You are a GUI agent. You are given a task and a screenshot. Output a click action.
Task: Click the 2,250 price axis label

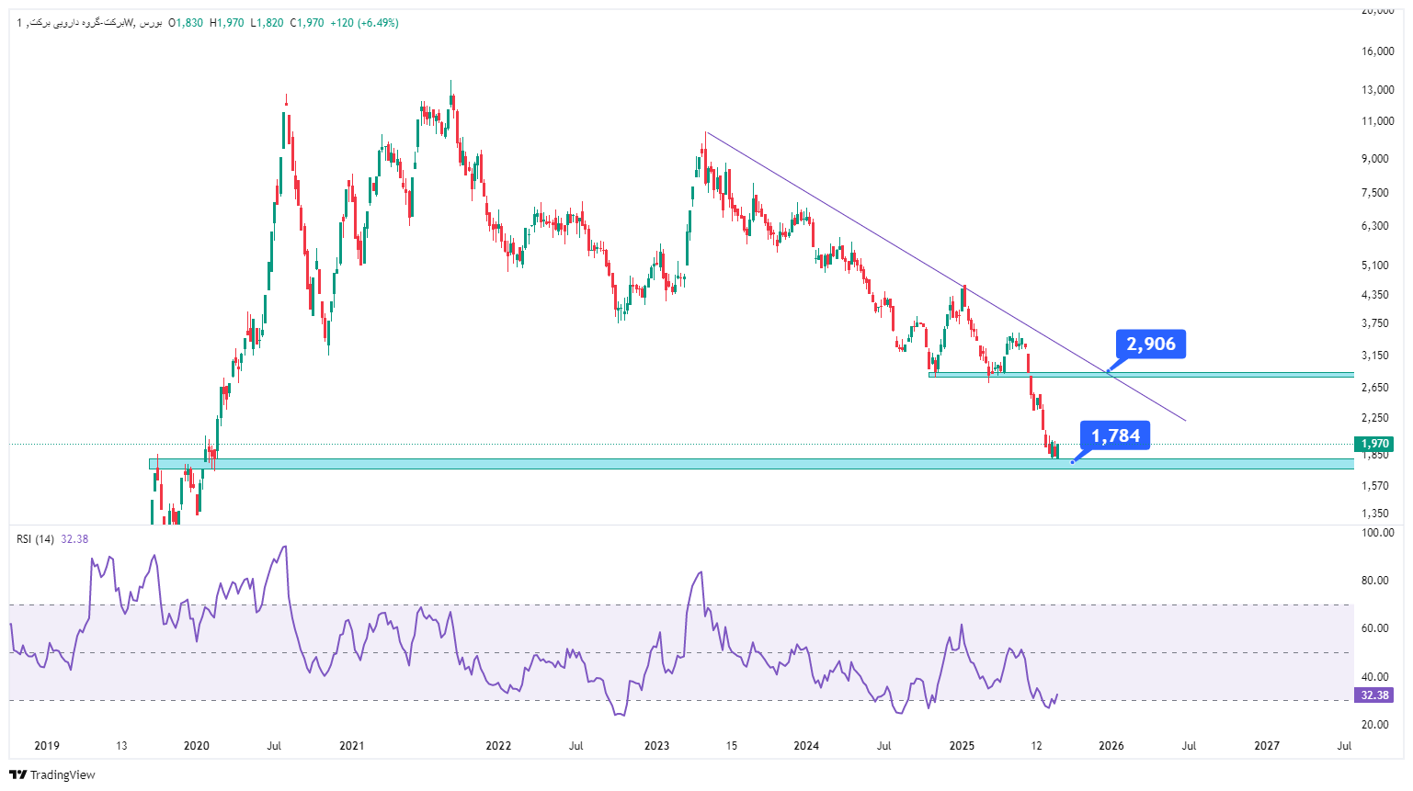coord(1375,419)
